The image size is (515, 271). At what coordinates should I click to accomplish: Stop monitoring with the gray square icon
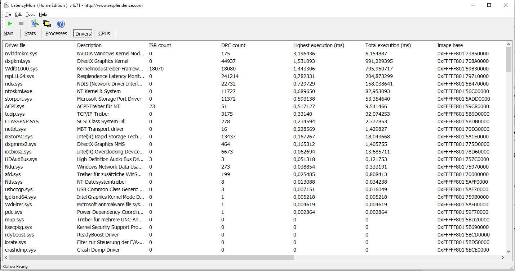pyautogui.click(x=21, y=24)
